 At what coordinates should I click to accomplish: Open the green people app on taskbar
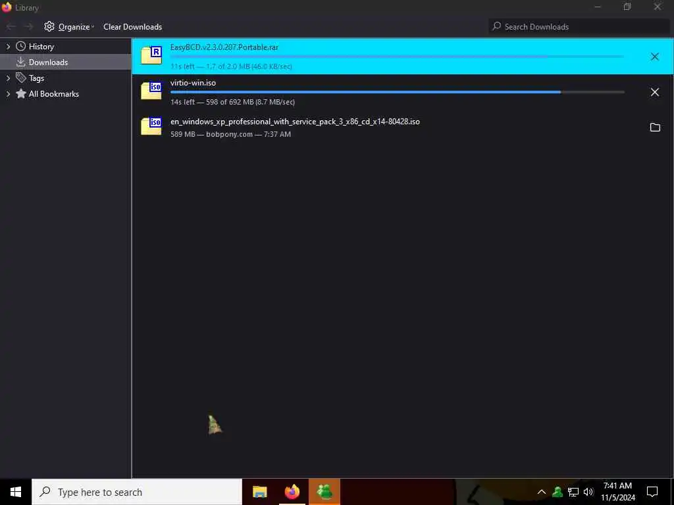click(x=324, y=492)
